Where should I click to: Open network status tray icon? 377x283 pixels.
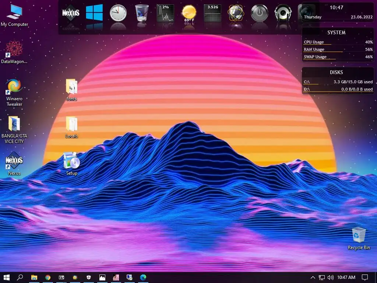tap(322, 277)
